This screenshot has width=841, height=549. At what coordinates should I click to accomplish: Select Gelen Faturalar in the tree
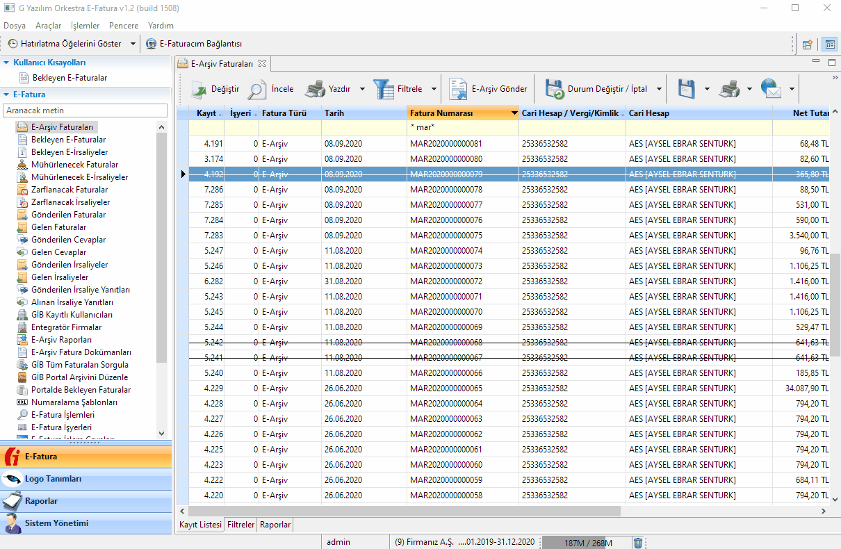[59, 227]
